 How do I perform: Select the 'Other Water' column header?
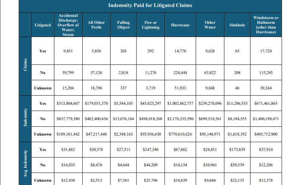[x=210, y=25]
